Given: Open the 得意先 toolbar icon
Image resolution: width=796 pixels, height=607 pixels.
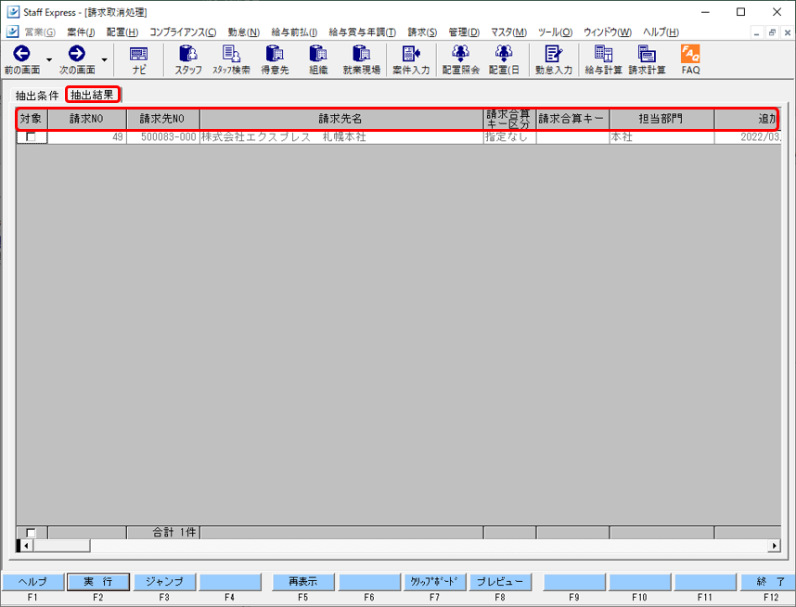Looking at the screenshot, I should (275, 53).
